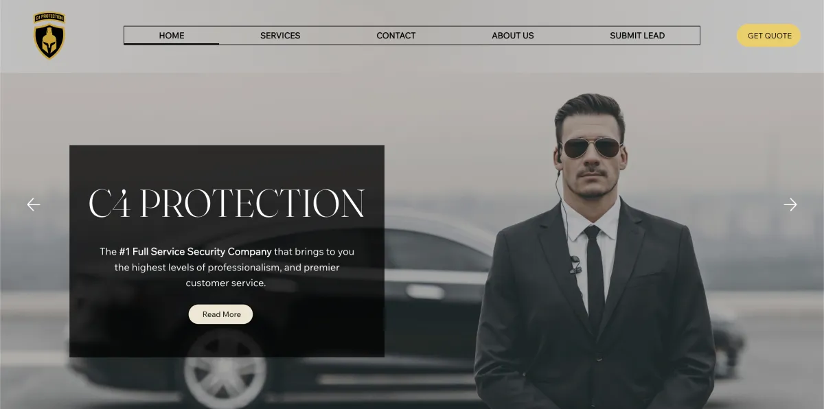Click the guard's aviator sunglasses
824x409 pixels.
coord(591,147)
